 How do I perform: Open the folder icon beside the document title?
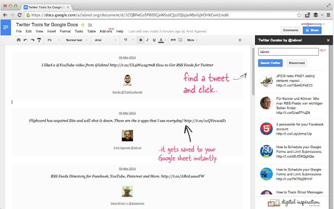click(x=90, y=25)
